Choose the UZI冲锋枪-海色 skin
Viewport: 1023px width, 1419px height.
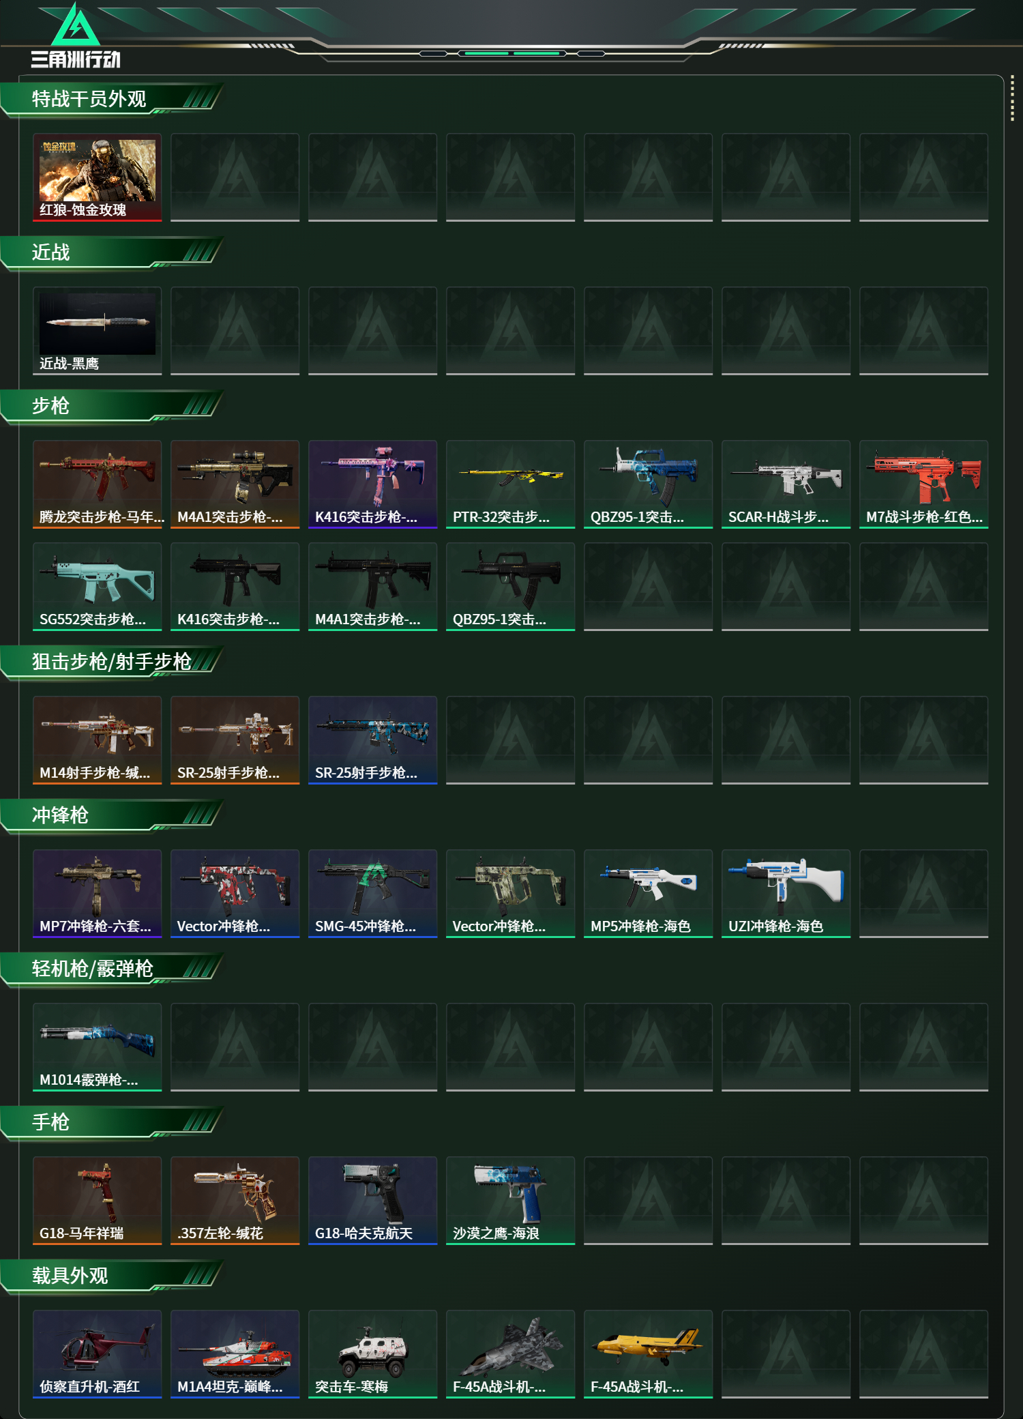click(x=786, y=894)
